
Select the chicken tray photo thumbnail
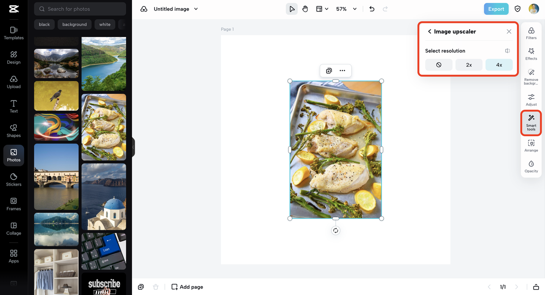pyautogui.click(x=104, y=127)
